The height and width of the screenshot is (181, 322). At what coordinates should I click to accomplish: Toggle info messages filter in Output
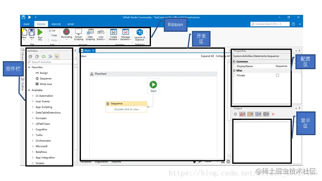(258, 114)
